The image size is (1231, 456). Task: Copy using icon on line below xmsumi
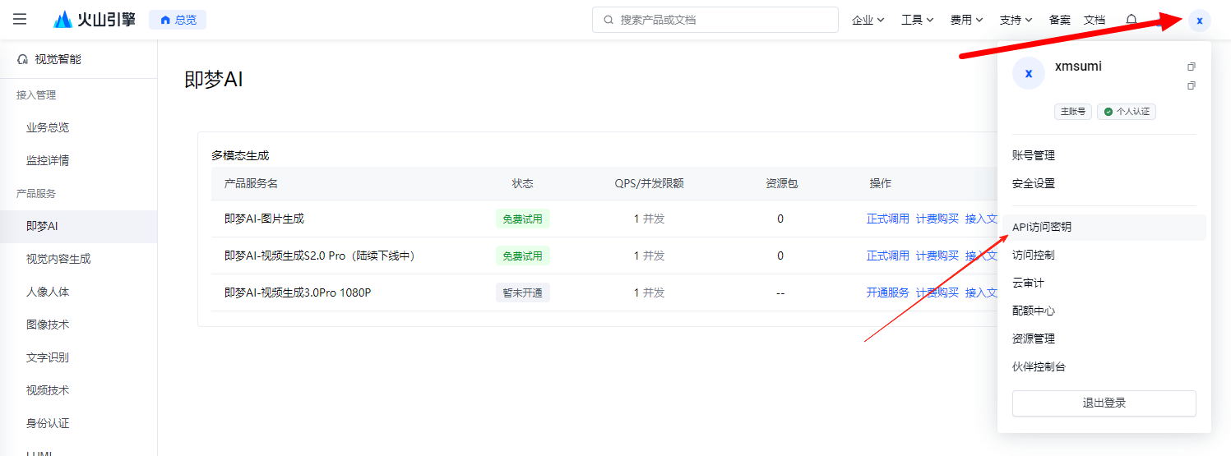(1192, 85)
